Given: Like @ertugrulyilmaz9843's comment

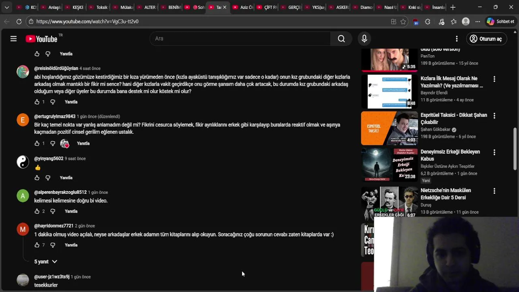Looking at the screenshot, I should pos(37,144).
